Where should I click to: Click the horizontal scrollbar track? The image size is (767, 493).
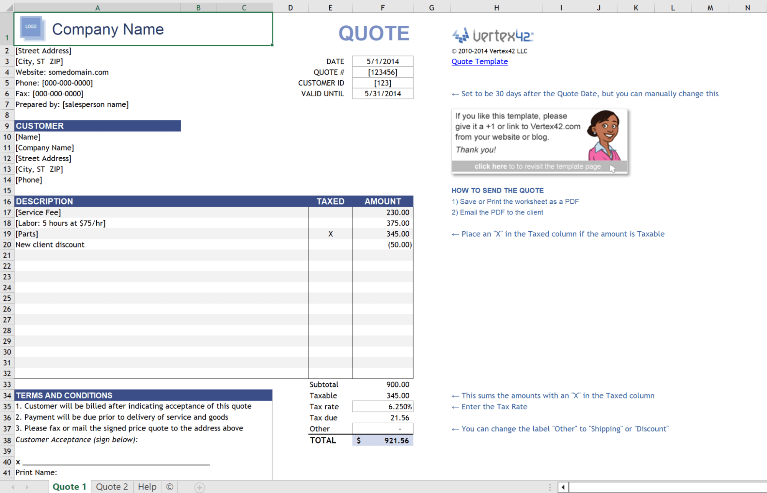click(x=668, y=487)
